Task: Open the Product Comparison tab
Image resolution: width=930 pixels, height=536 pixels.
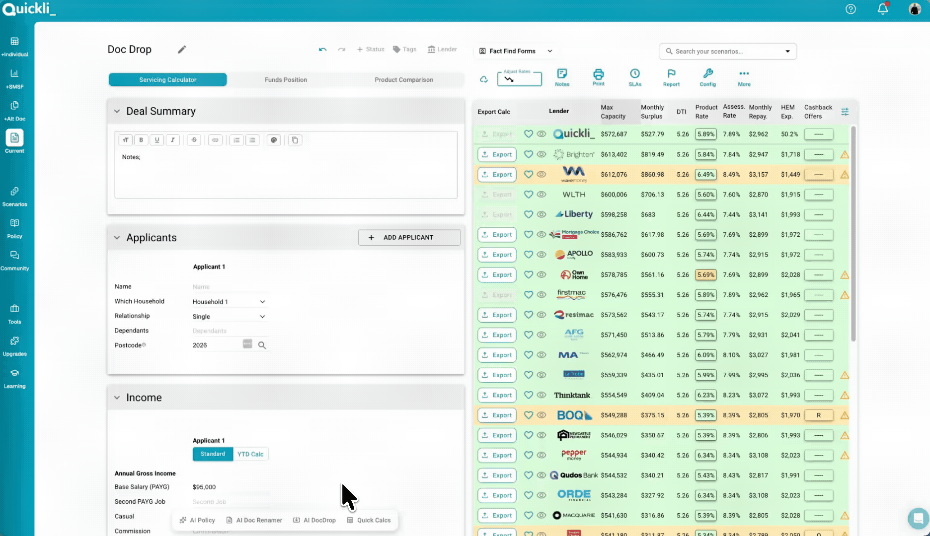Action: pyautogui.click(x=403, y=79)
